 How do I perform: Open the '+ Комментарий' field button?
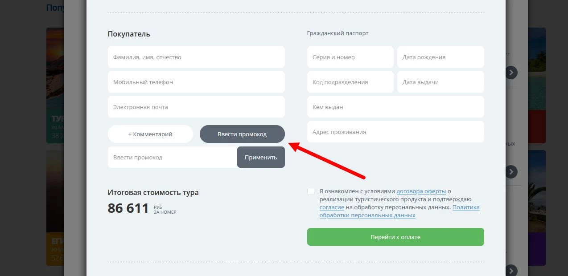pos(150,134)
